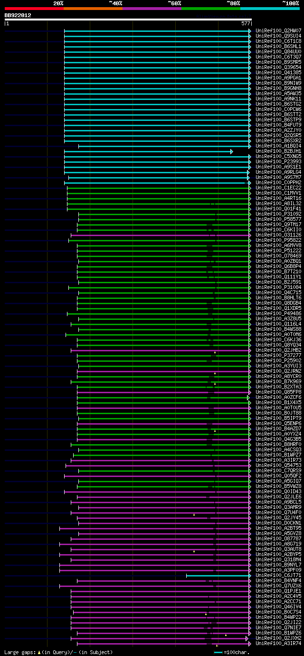304x656 pixels.
Task: Click hit name UniRef100_B1X4X5
Action: click(x=278, y=402)
